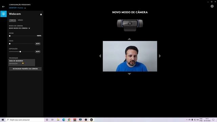Viewport: 217px width, 122px height.
Task: Toggle AUTO for EXPOSIÇÃO
Action: point(38,52)
